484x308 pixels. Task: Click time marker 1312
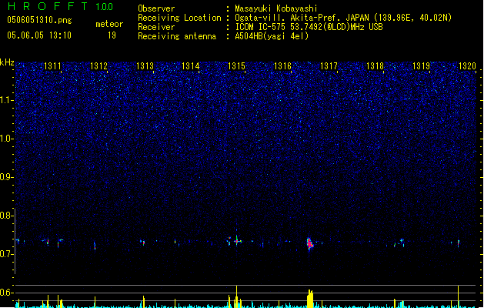coord(98,66)
